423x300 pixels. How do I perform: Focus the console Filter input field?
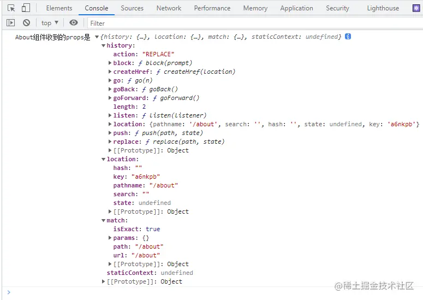point(255,23)
